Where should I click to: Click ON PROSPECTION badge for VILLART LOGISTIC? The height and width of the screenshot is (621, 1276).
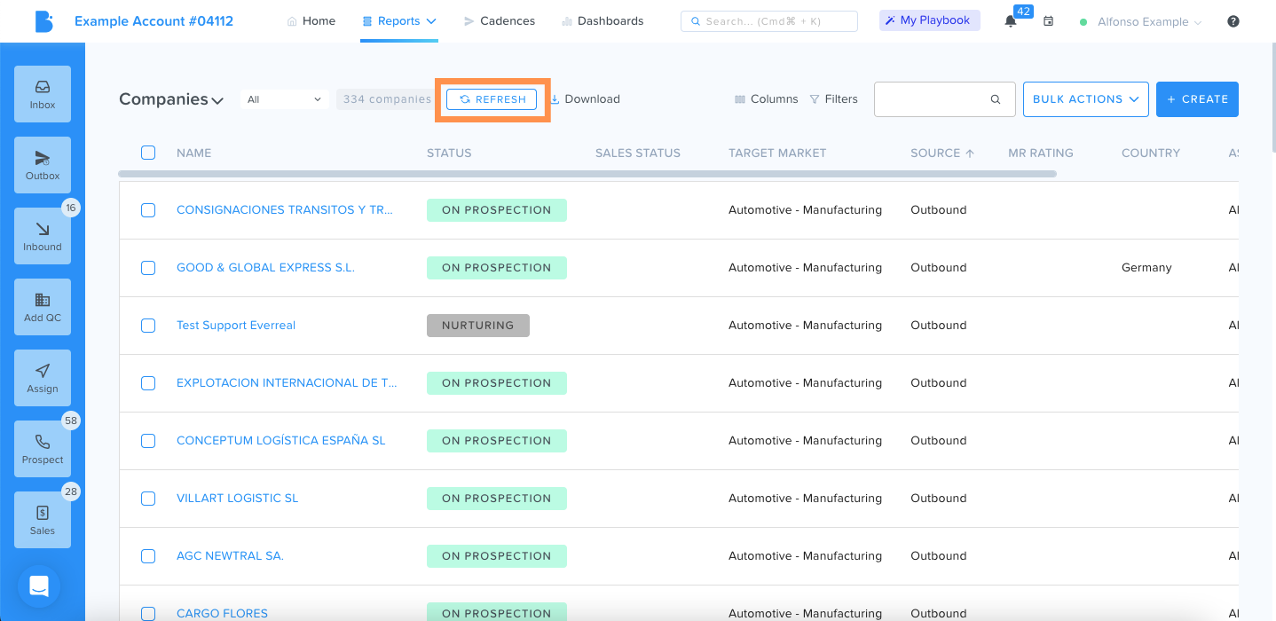tap(497, 499)
